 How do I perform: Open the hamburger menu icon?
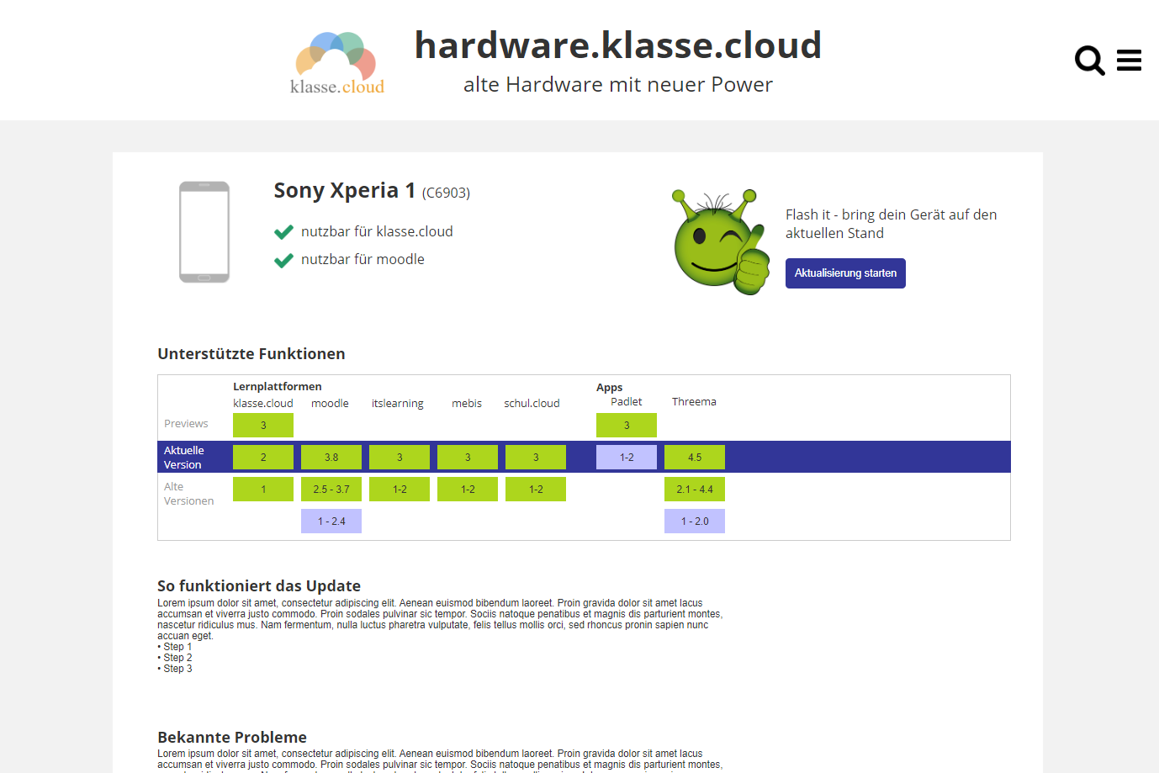pos(1129,60)
